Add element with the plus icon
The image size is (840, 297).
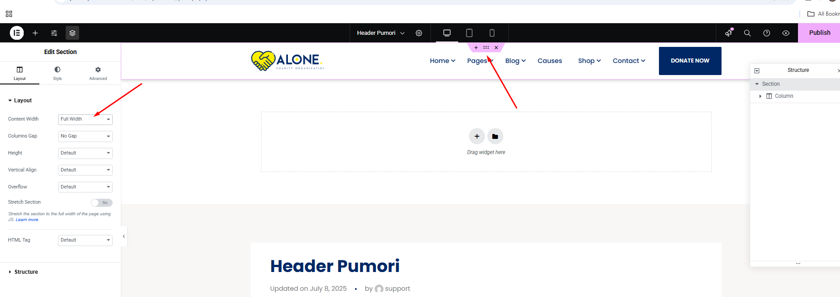(35, 33)
